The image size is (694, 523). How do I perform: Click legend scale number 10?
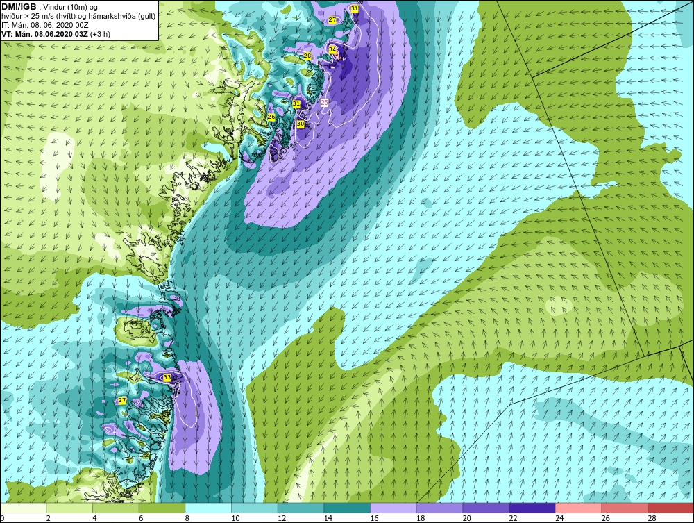(235, 518)
